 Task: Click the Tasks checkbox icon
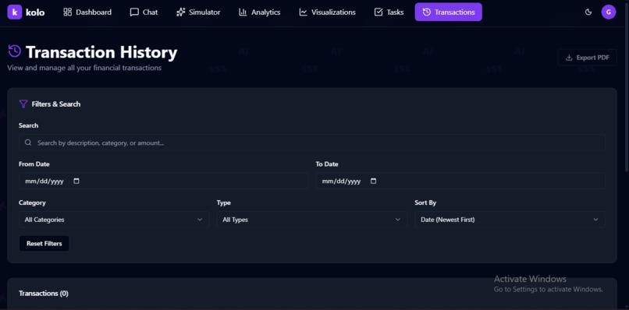click(378, 12)
